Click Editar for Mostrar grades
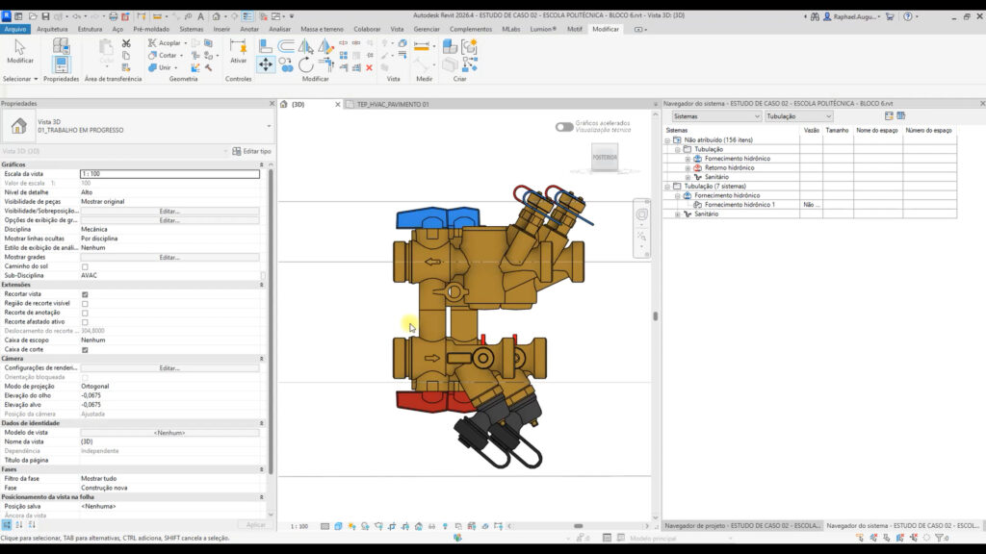 tap(169, 258)
